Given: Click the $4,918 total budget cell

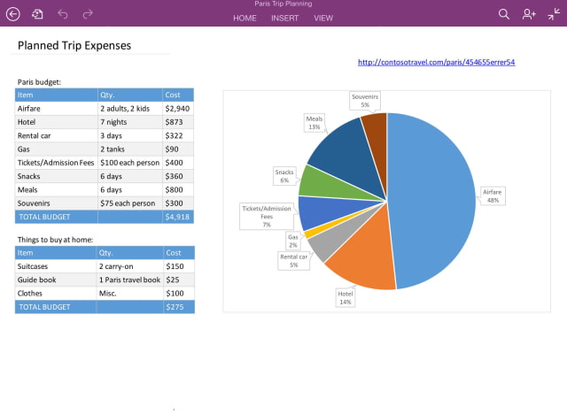Looking at the screenshot, I should coord(178,217).
